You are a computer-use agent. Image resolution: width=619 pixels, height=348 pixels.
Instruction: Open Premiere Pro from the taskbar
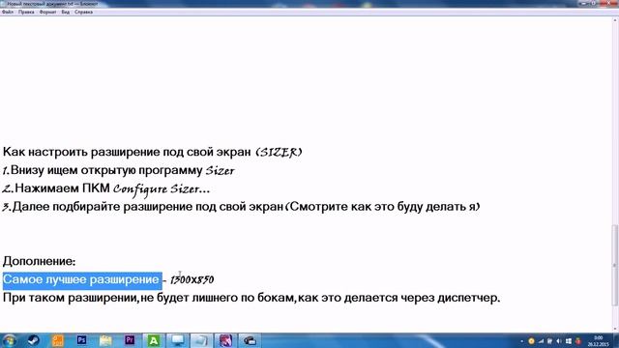130,340
